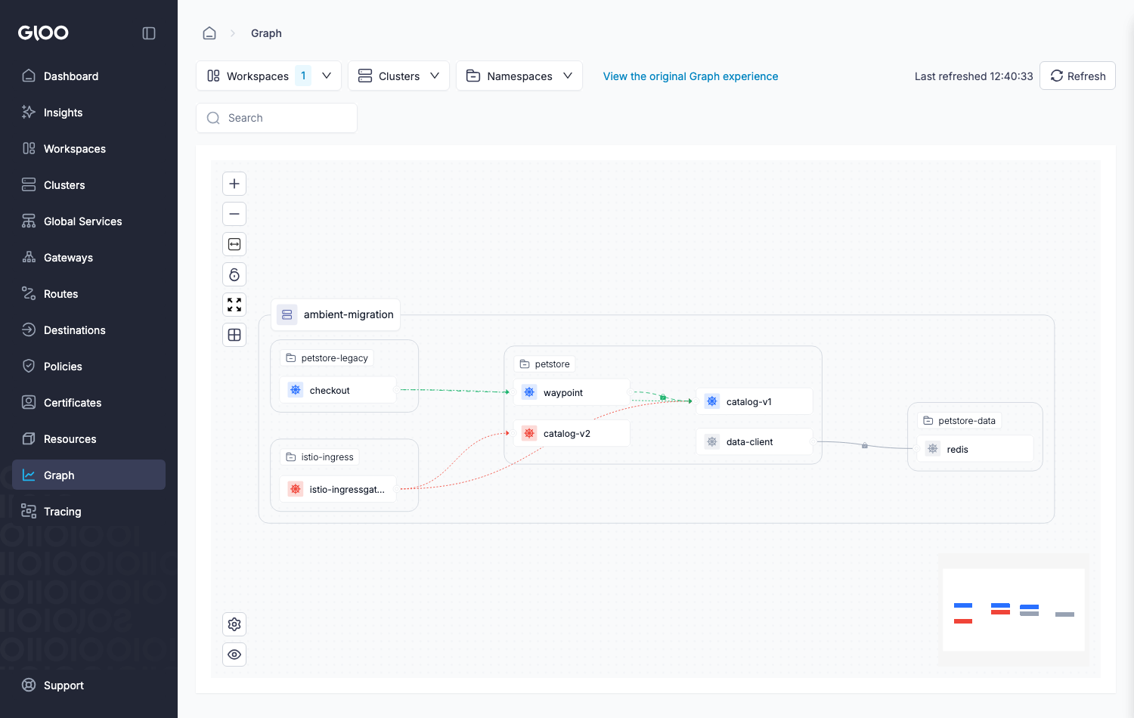
Task: Click the Last refreshed timestamp
Action: [974, 76]
